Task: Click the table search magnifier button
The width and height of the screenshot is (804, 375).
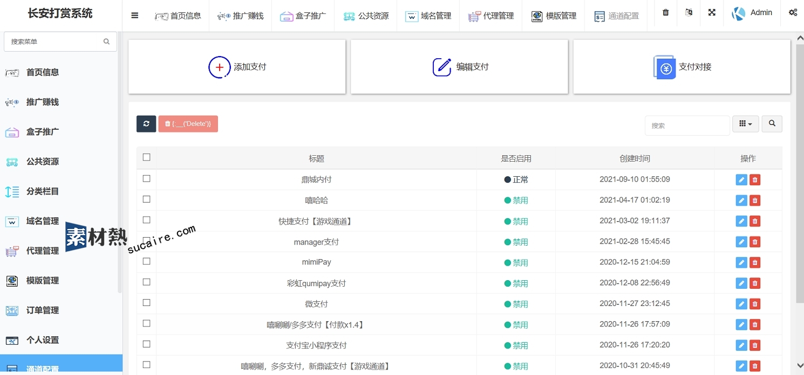Action: [x=772, y=124]
